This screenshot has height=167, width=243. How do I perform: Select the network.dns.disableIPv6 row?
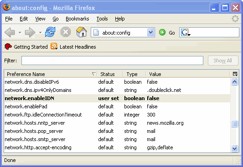[117, 82]
